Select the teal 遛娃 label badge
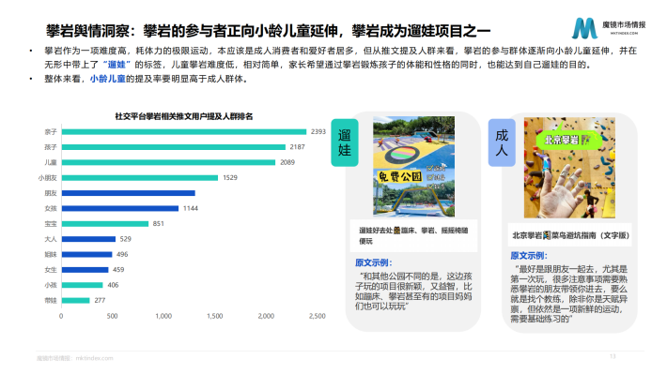Screen dimensions: 667x374 pyautogui.click(x=345, y=142)
